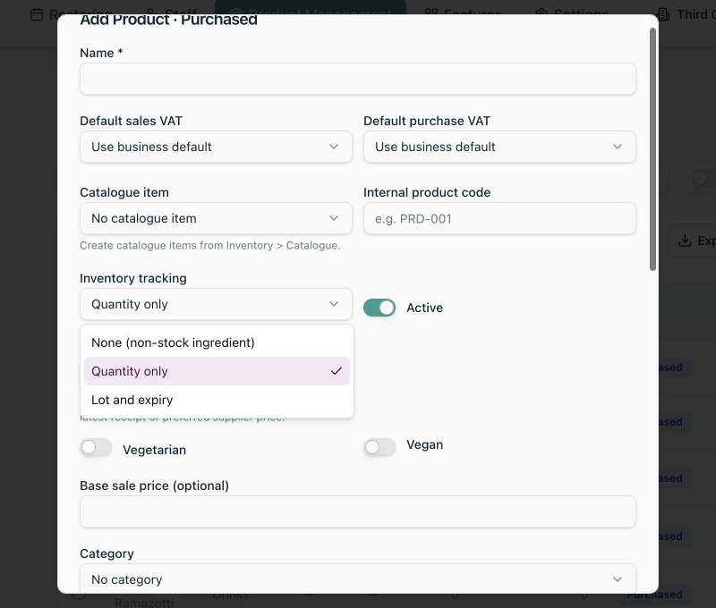Click the Base sale price (optional) label
The width and height of the screenshot is (716, 608).
154,486
